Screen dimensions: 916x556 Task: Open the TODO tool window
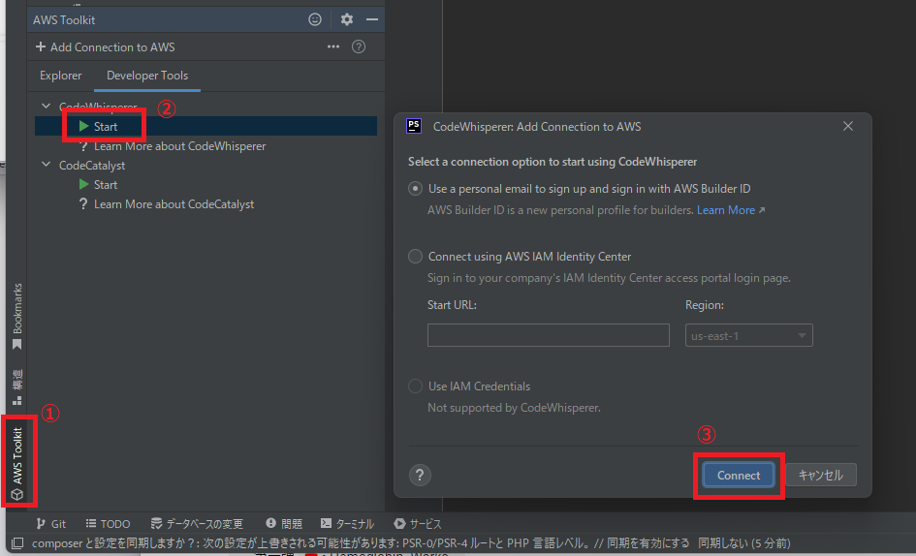click(x=108, y=524)
